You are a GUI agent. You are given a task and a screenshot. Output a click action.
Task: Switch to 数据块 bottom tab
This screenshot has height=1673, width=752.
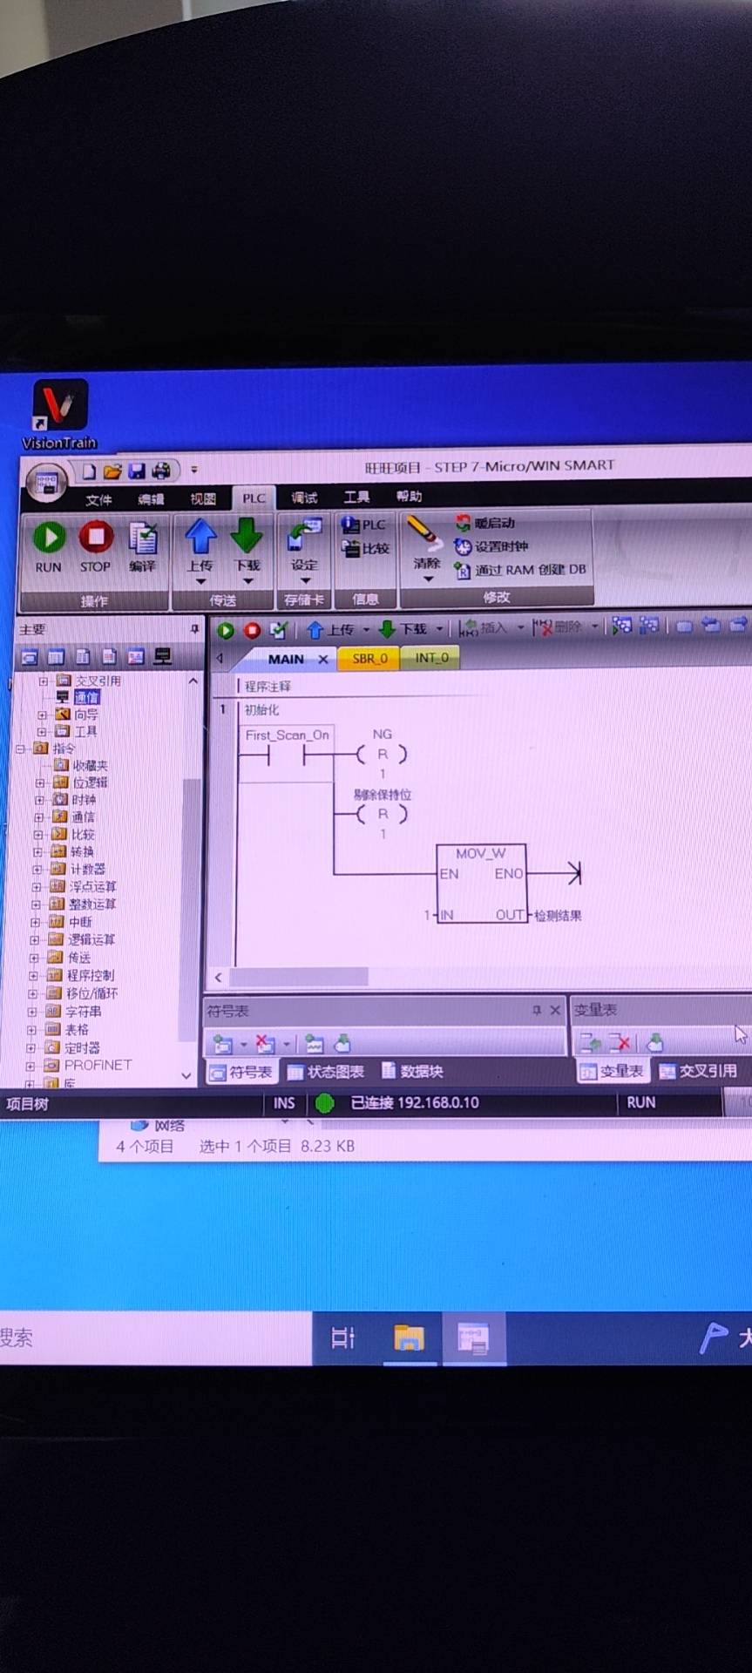412,1071
